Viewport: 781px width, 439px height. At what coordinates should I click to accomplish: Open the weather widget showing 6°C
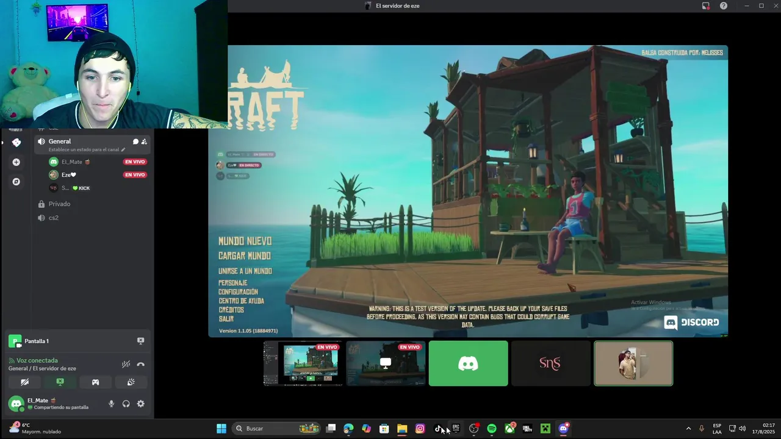(35, 428)
